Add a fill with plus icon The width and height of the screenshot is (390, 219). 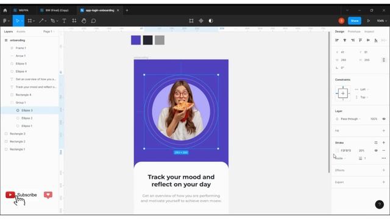tap(384, 131)
